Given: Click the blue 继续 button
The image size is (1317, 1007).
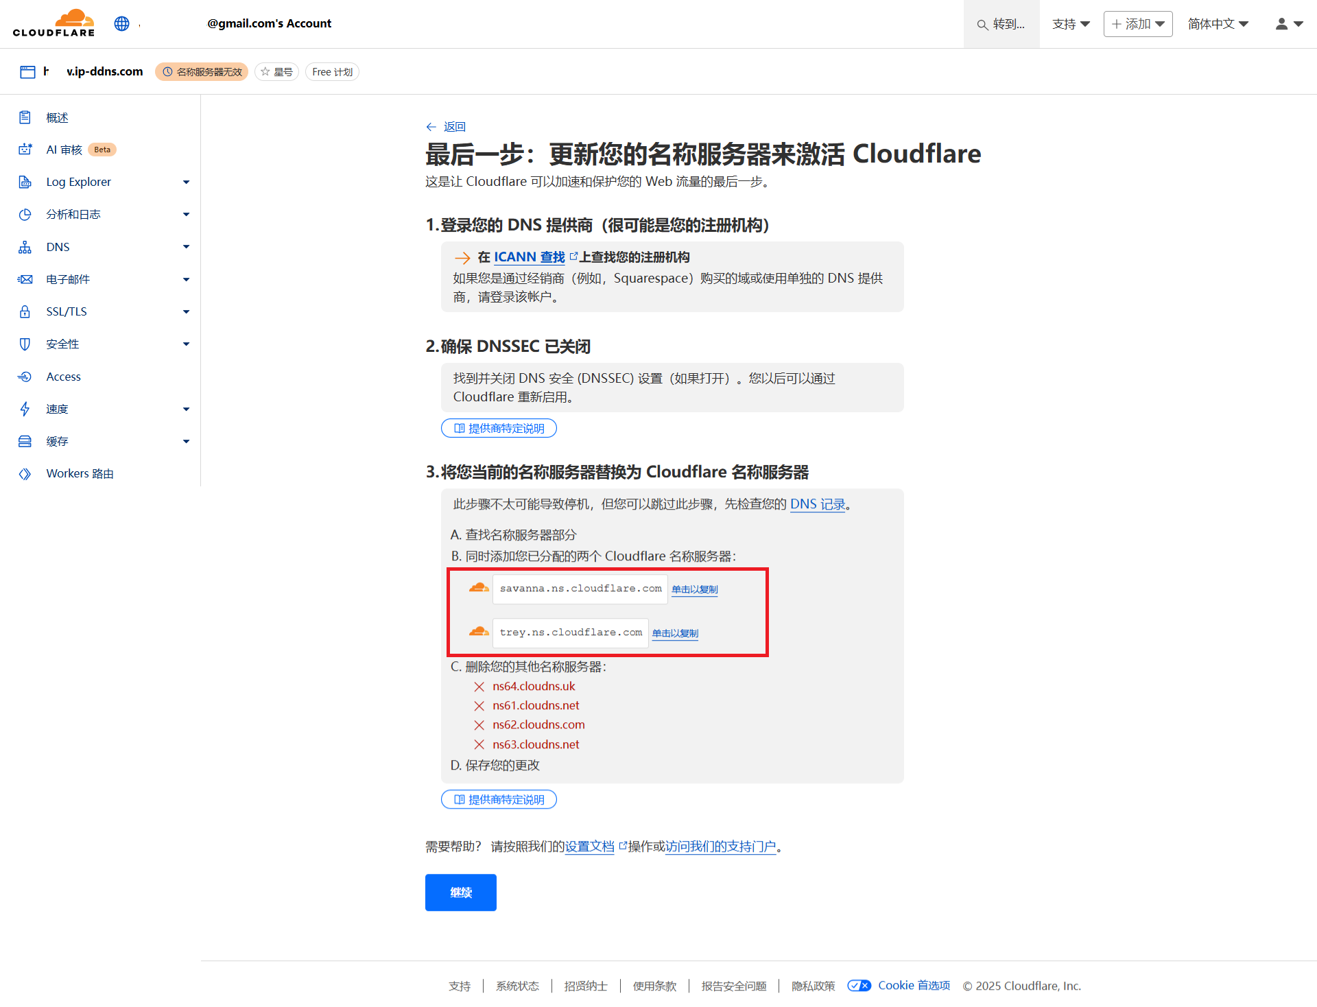Looking at the screenshot, I should [460, 892].
